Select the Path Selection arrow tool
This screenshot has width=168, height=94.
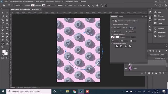tap(7, 40)
